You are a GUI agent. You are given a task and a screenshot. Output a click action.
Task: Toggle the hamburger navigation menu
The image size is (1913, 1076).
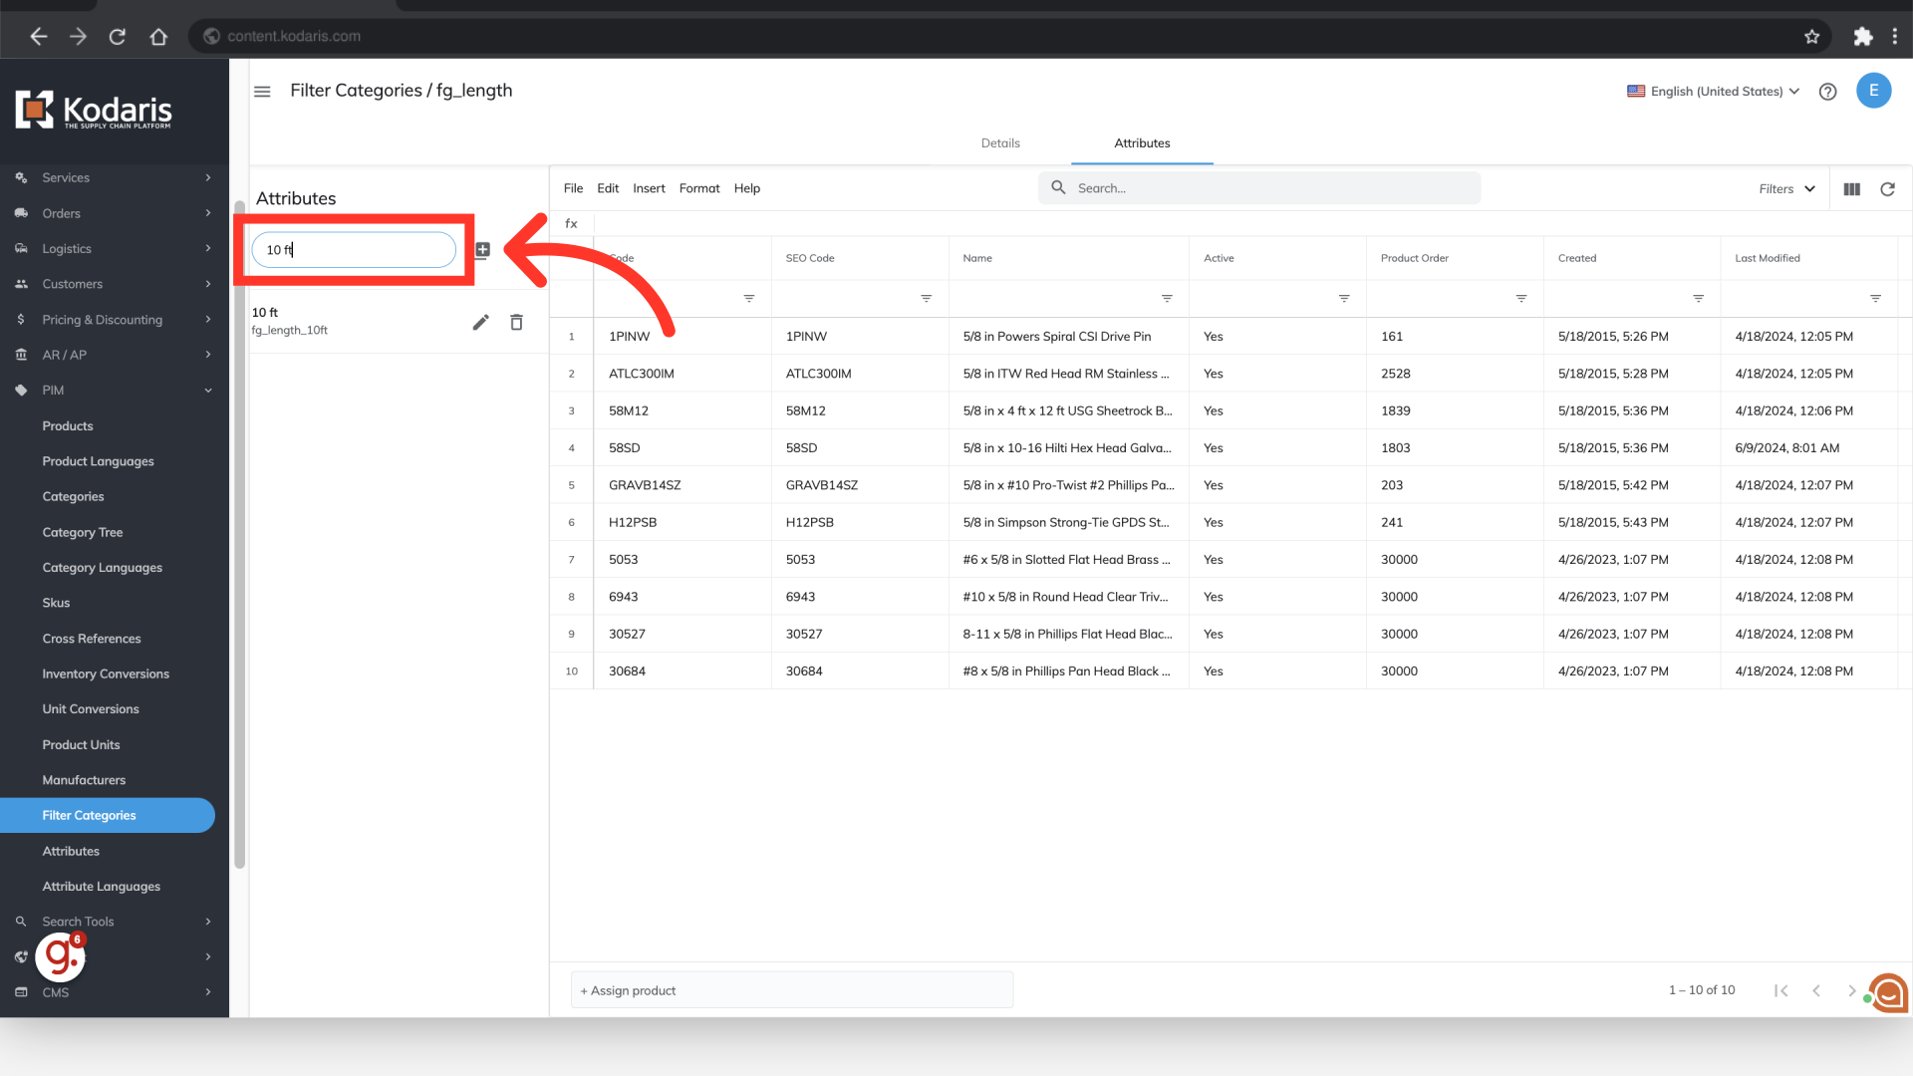262,92
